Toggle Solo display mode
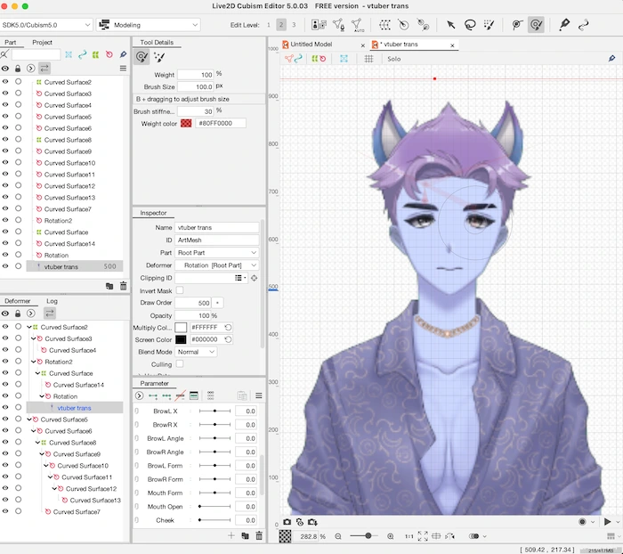Screen dimensions: 623x554 (x=393, y=59)
